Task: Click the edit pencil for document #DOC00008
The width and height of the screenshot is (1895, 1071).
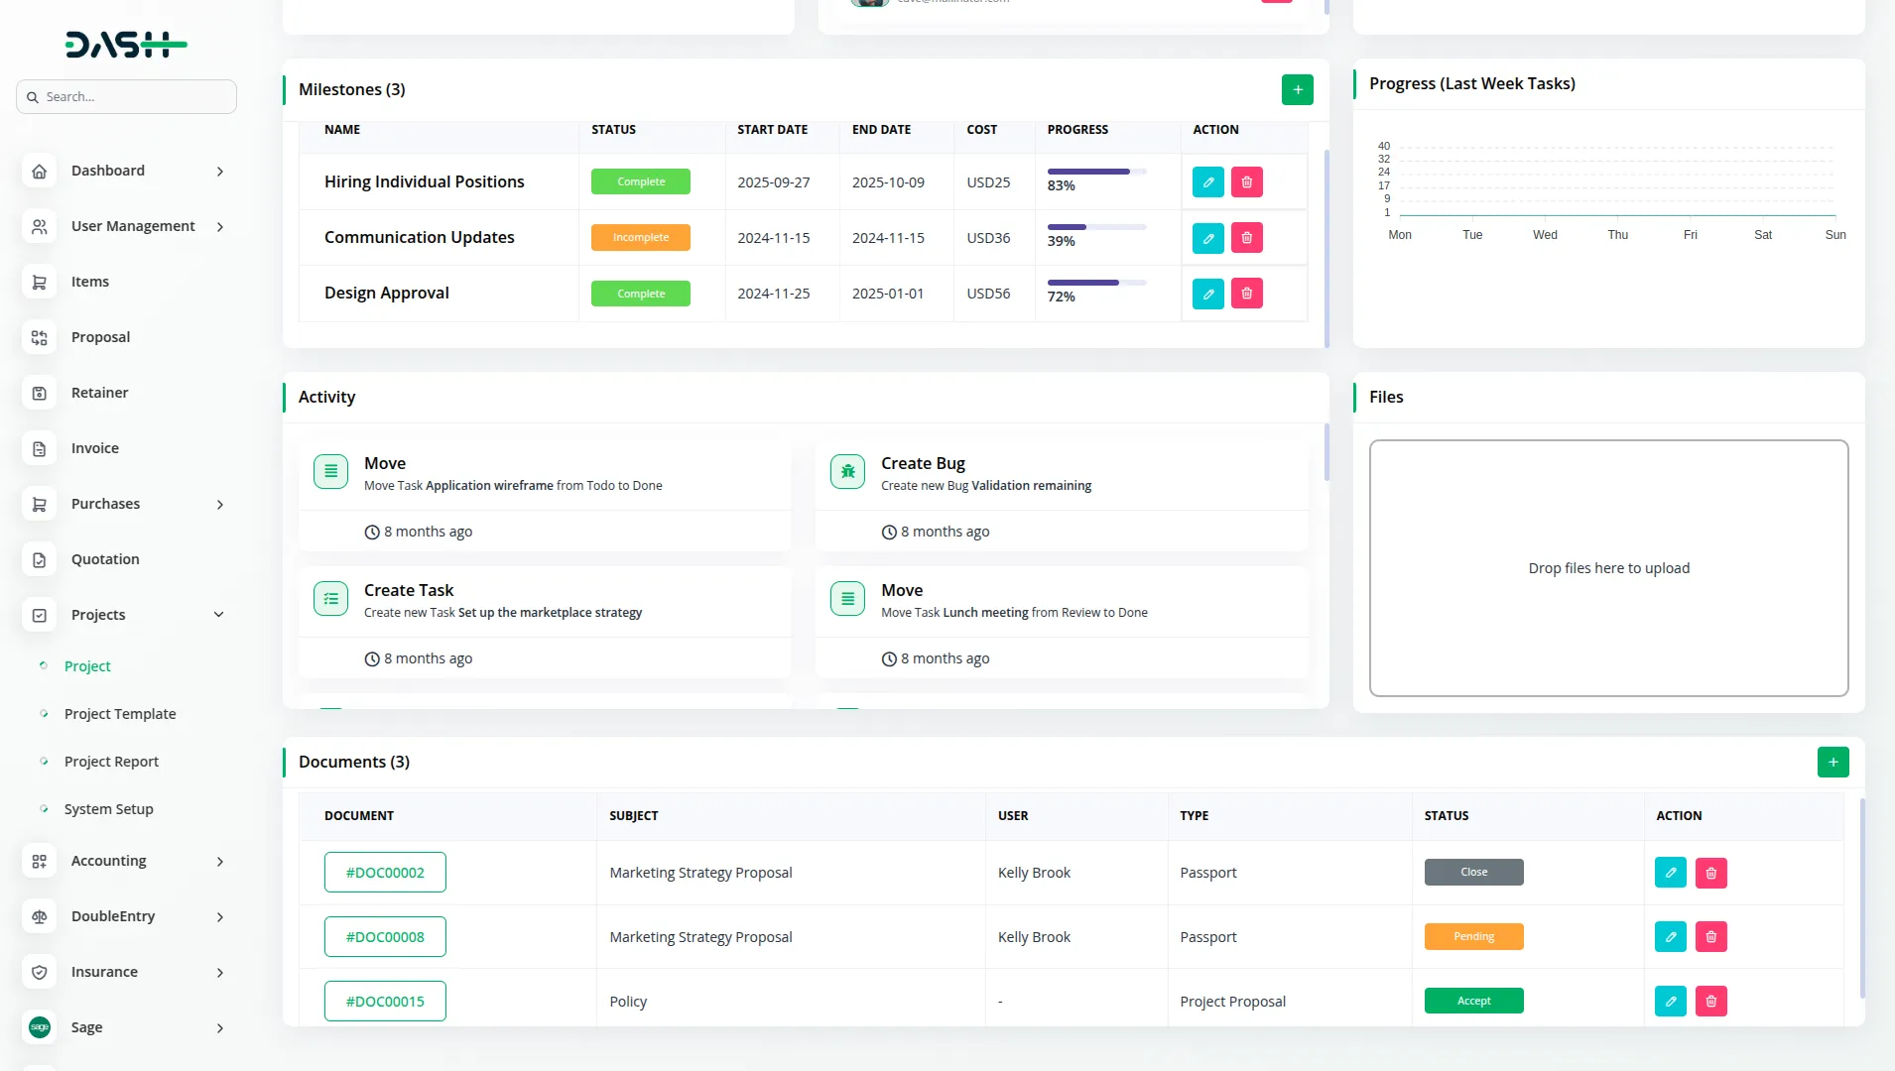Action: [1671, 936]
